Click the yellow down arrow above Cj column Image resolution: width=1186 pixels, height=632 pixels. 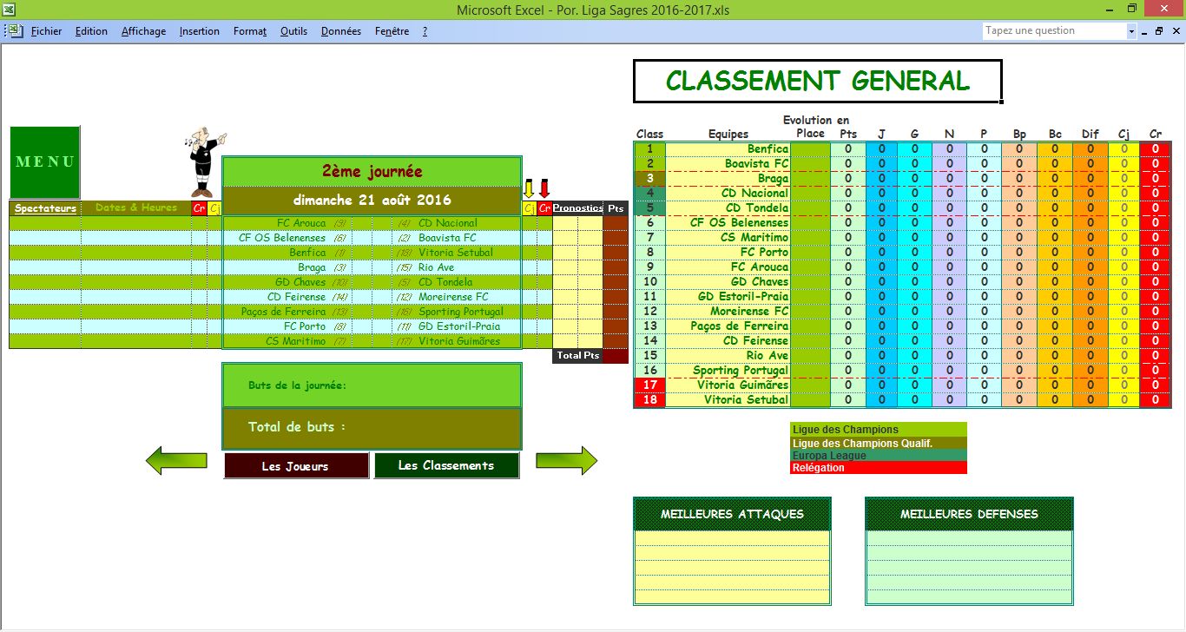(528, 188)
